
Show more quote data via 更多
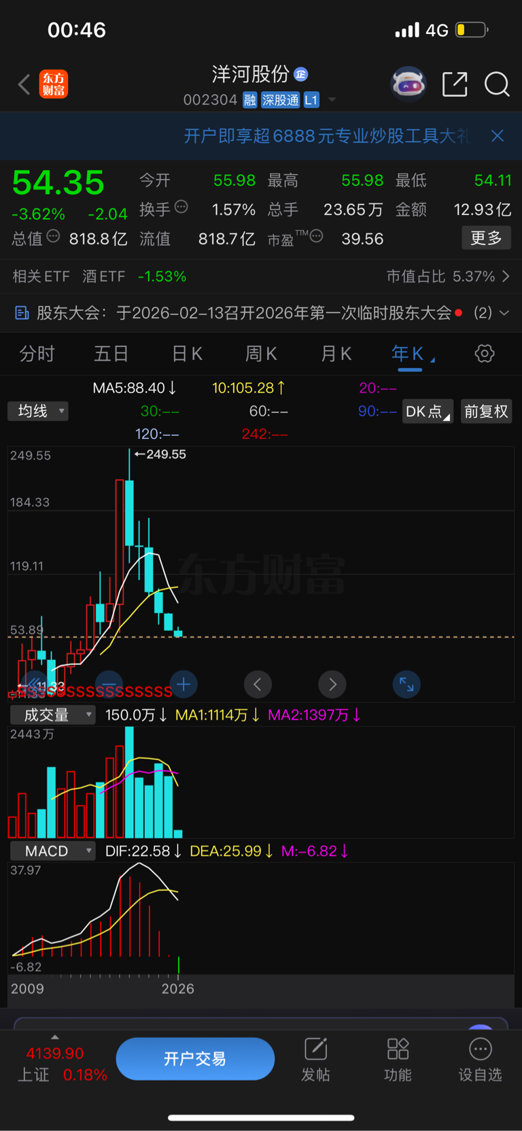coord(486,238)
